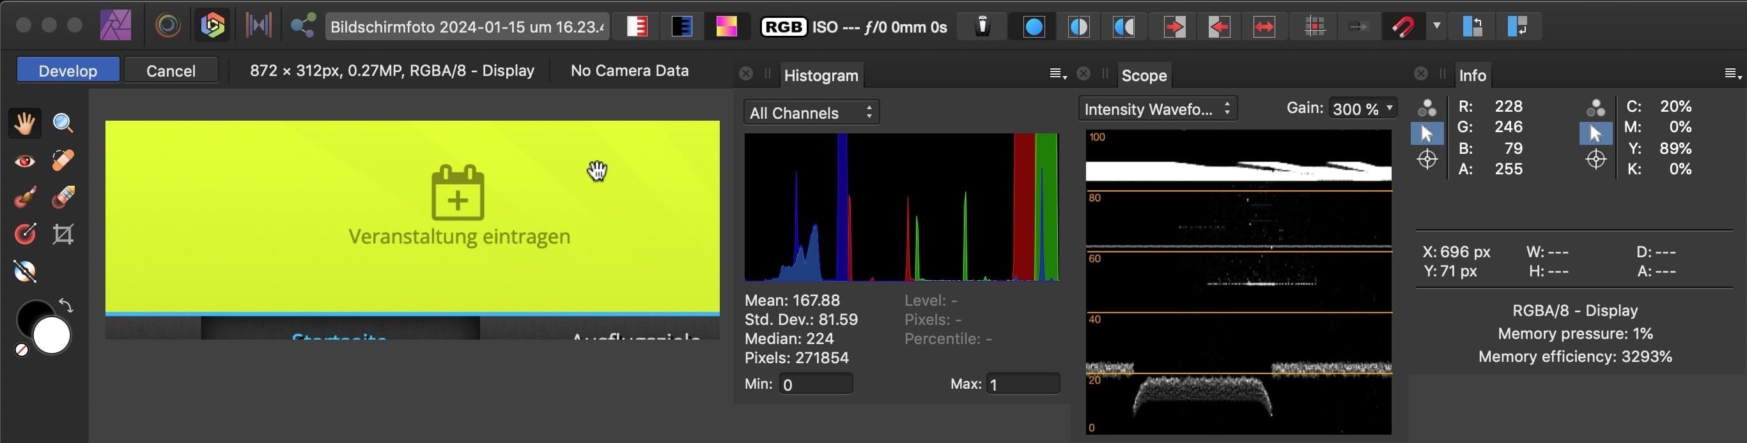Switch to the Histogram tab
Screen dimensions: 1747x443
click(x=821, y=75)
